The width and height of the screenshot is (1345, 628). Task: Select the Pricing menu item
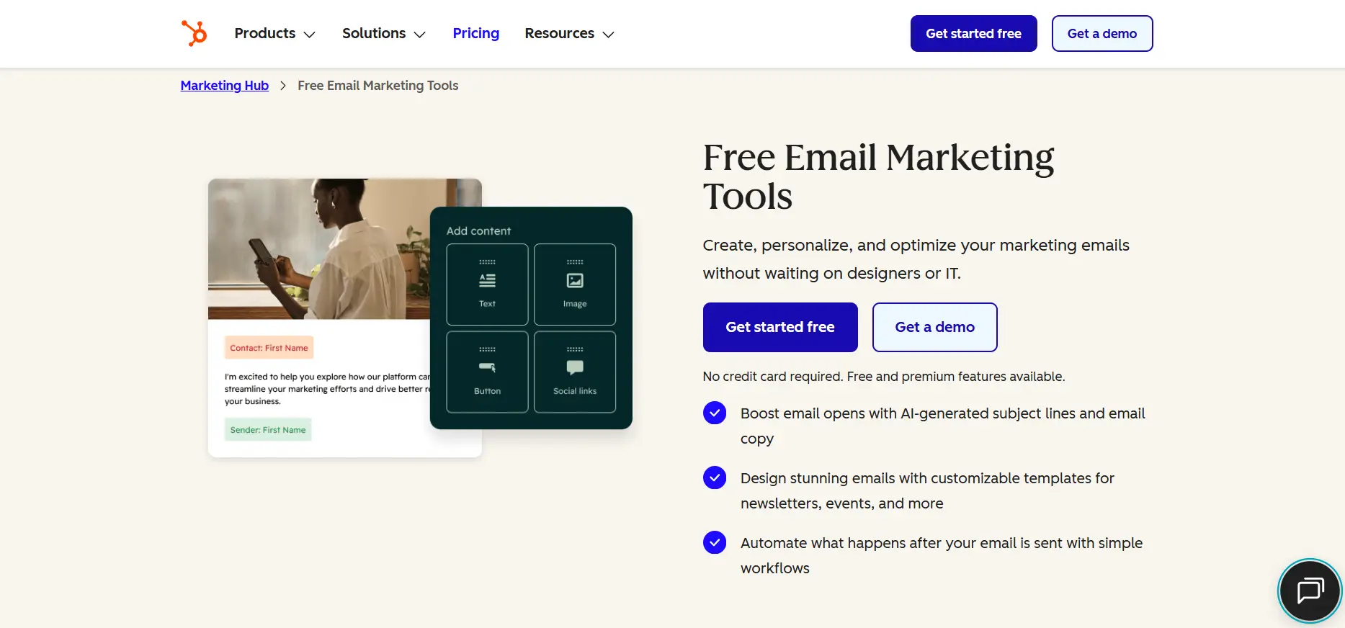click(475, 33)
